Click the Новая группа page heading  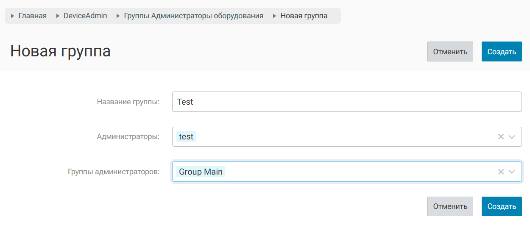pyautogui.click(x=60, y=51)
